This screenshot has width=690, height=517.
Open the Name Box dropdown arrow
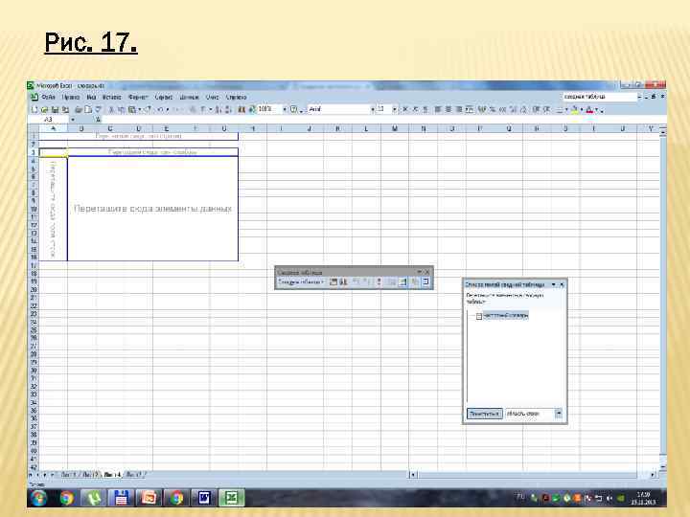[x=73, y=120]
